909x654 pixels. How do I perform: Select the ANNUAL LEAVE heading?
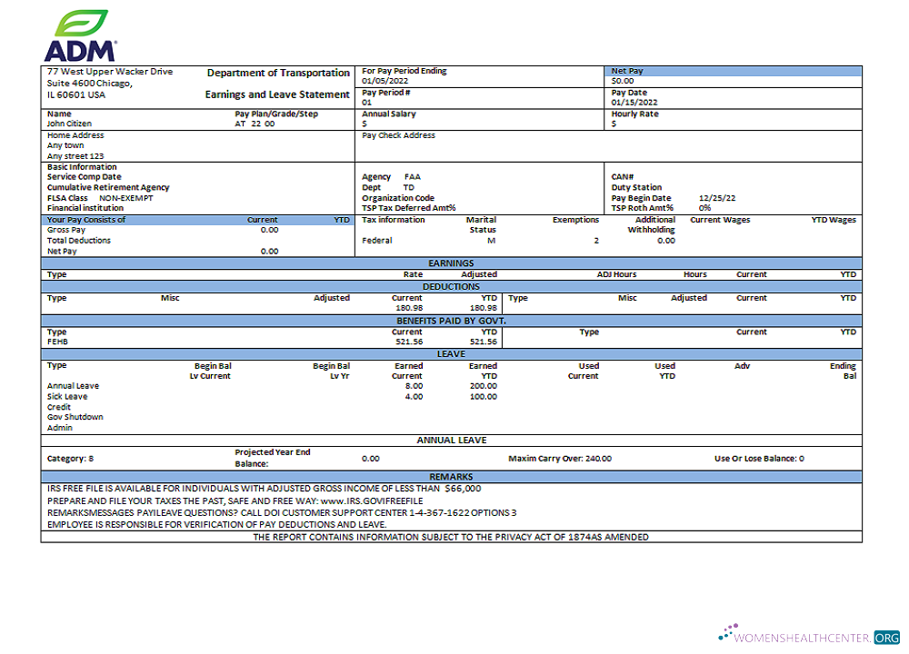click(x=451, y=441)
